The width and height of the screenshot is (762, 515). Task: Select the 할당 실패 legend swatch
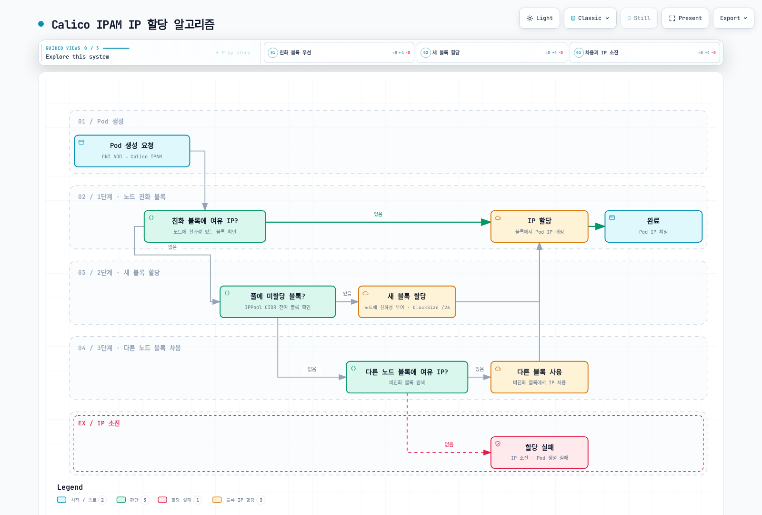[x=162, y=500]
